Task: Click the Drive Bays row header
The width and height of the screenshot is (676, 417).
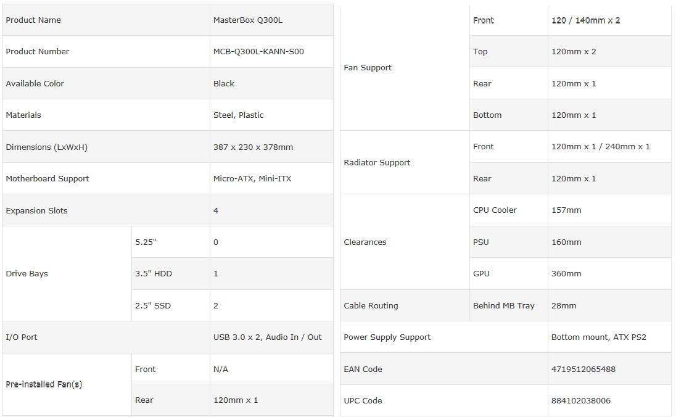Action: point(27,273)
